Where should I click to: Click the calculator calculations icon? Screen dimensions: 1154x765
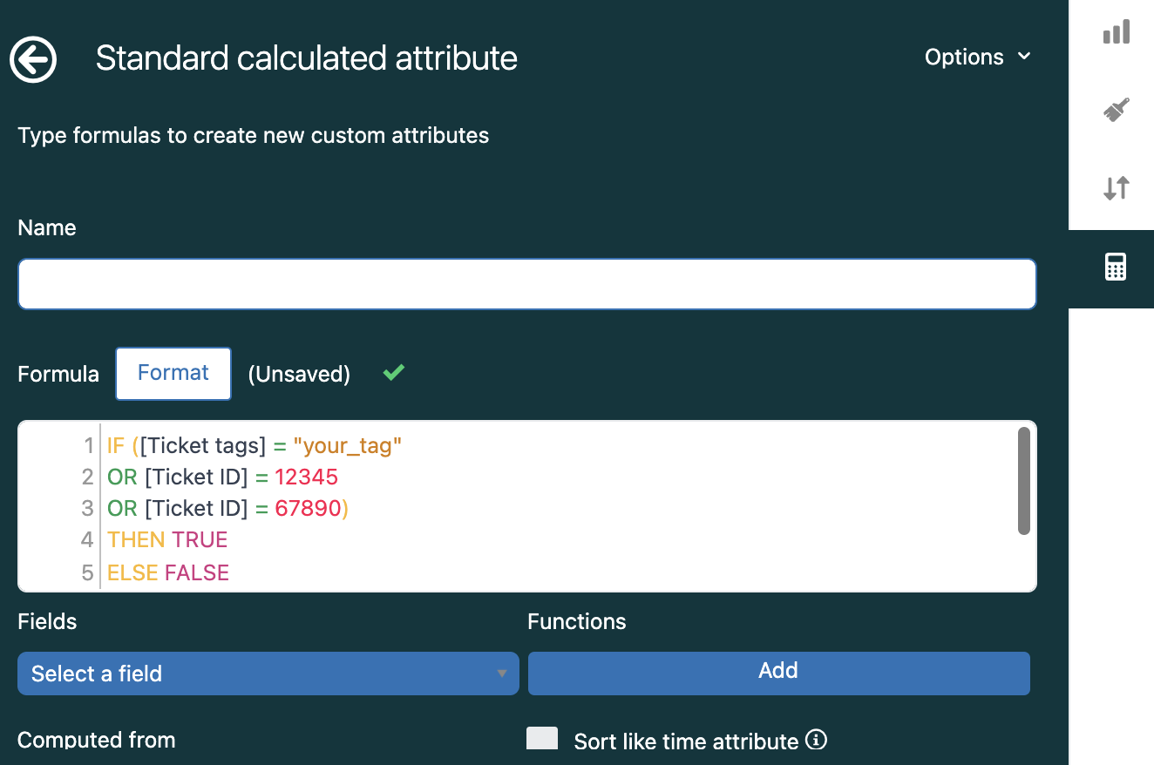[1115, 267]
